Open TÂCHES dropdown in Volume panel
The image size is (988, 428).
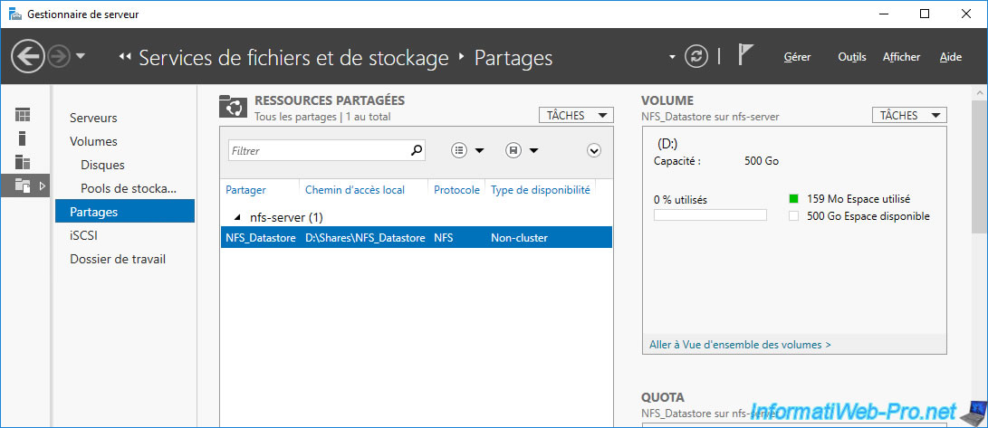click(909, 115)
